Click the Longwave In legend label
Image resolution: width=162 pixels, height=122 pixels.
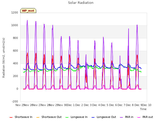point(79,117)
